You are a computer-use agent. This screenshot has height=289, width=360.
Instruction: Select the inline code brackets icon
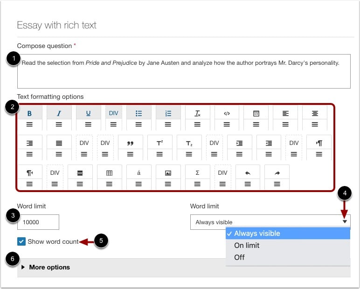point(227,113)
